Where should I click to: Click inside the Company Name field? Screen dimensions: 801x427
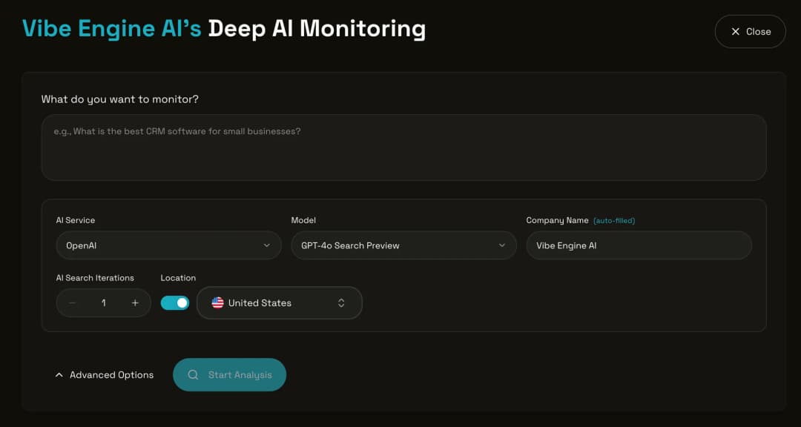coord(639,245)
